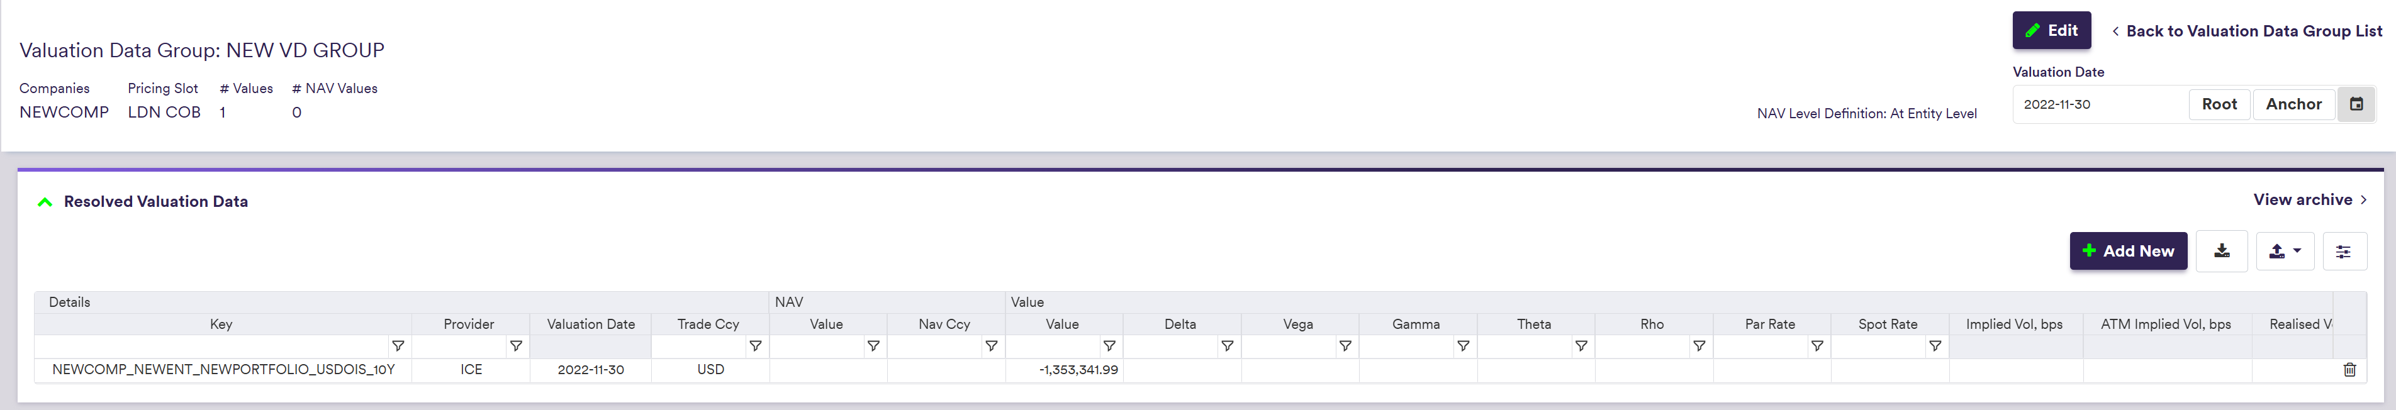Viewport: 2396px width, 410px height.
Task: Click the download icon button
Action: coord(2220,251)
